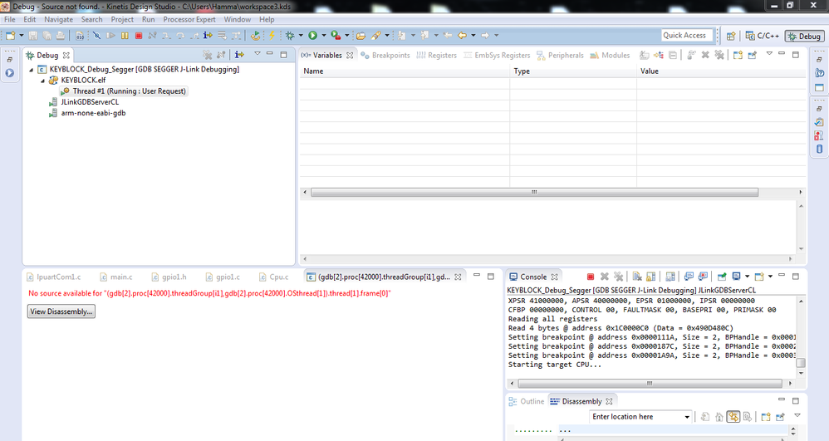829x441 pixels.
Task: Toggle Pin Console icon
Action: 722,277
